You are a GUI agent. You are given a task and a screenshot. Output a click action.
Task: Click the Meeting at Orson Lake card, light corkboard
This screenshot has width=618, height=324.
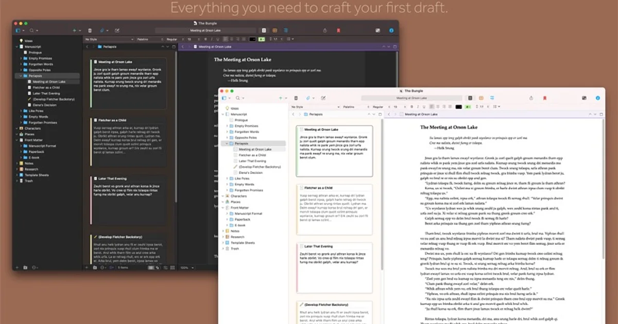coord(335,151)
